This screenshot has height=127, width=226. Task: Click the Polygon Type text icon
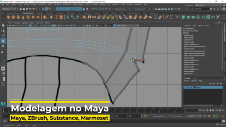(x=56, y=17)
